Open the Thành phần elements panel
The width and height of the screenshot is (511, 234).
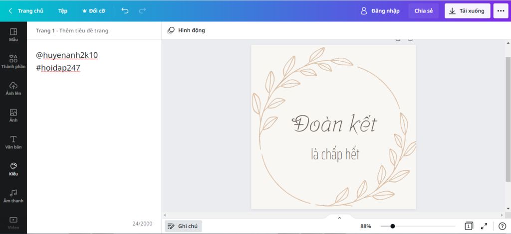click(13, 62)
